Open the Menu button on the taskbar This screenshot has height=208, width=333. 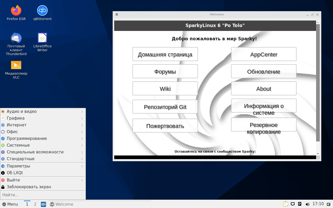[10, 204]
